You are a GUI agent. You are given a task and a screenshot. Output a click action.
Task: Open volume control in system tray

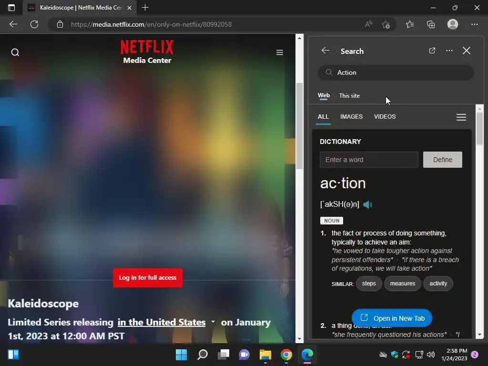pos(431,355)
